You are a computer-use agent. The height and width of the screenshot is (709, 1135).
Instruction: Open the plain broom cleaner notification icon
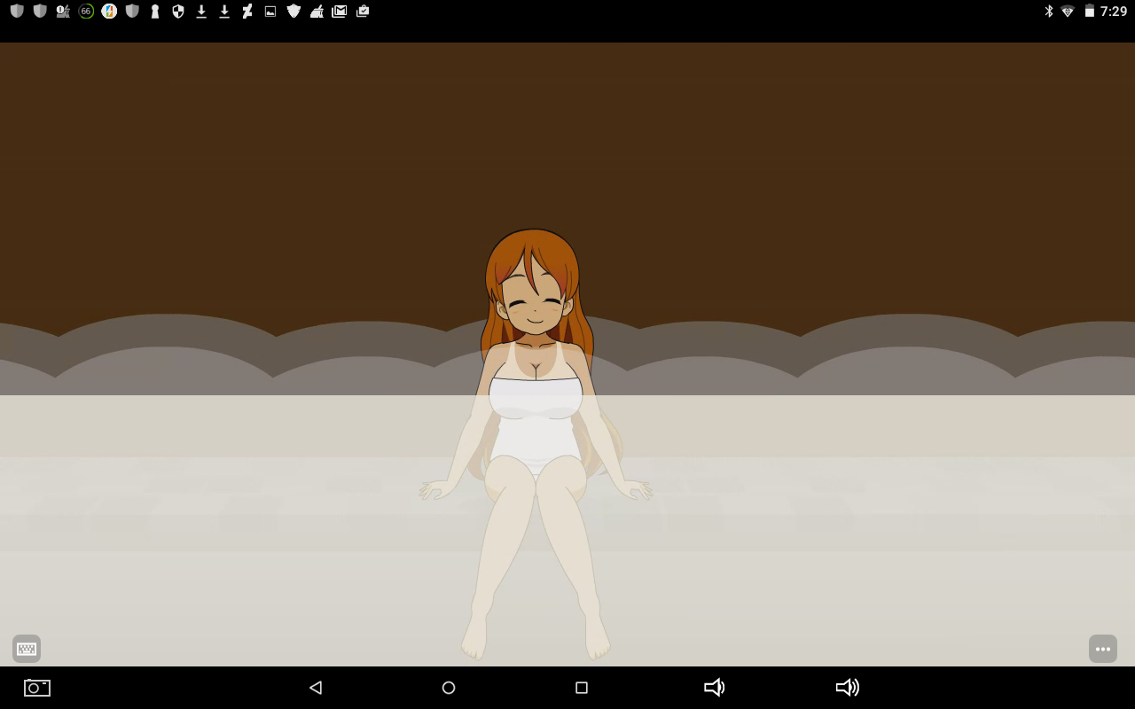click(x=317, y=12)
